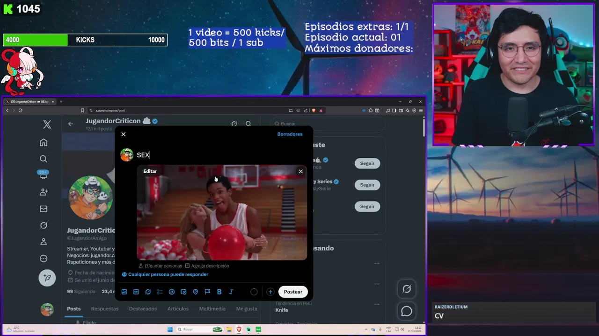Toggle italic formatting in composer
Viewport: 599px width, 336px height.
click(x=231, y=292)
